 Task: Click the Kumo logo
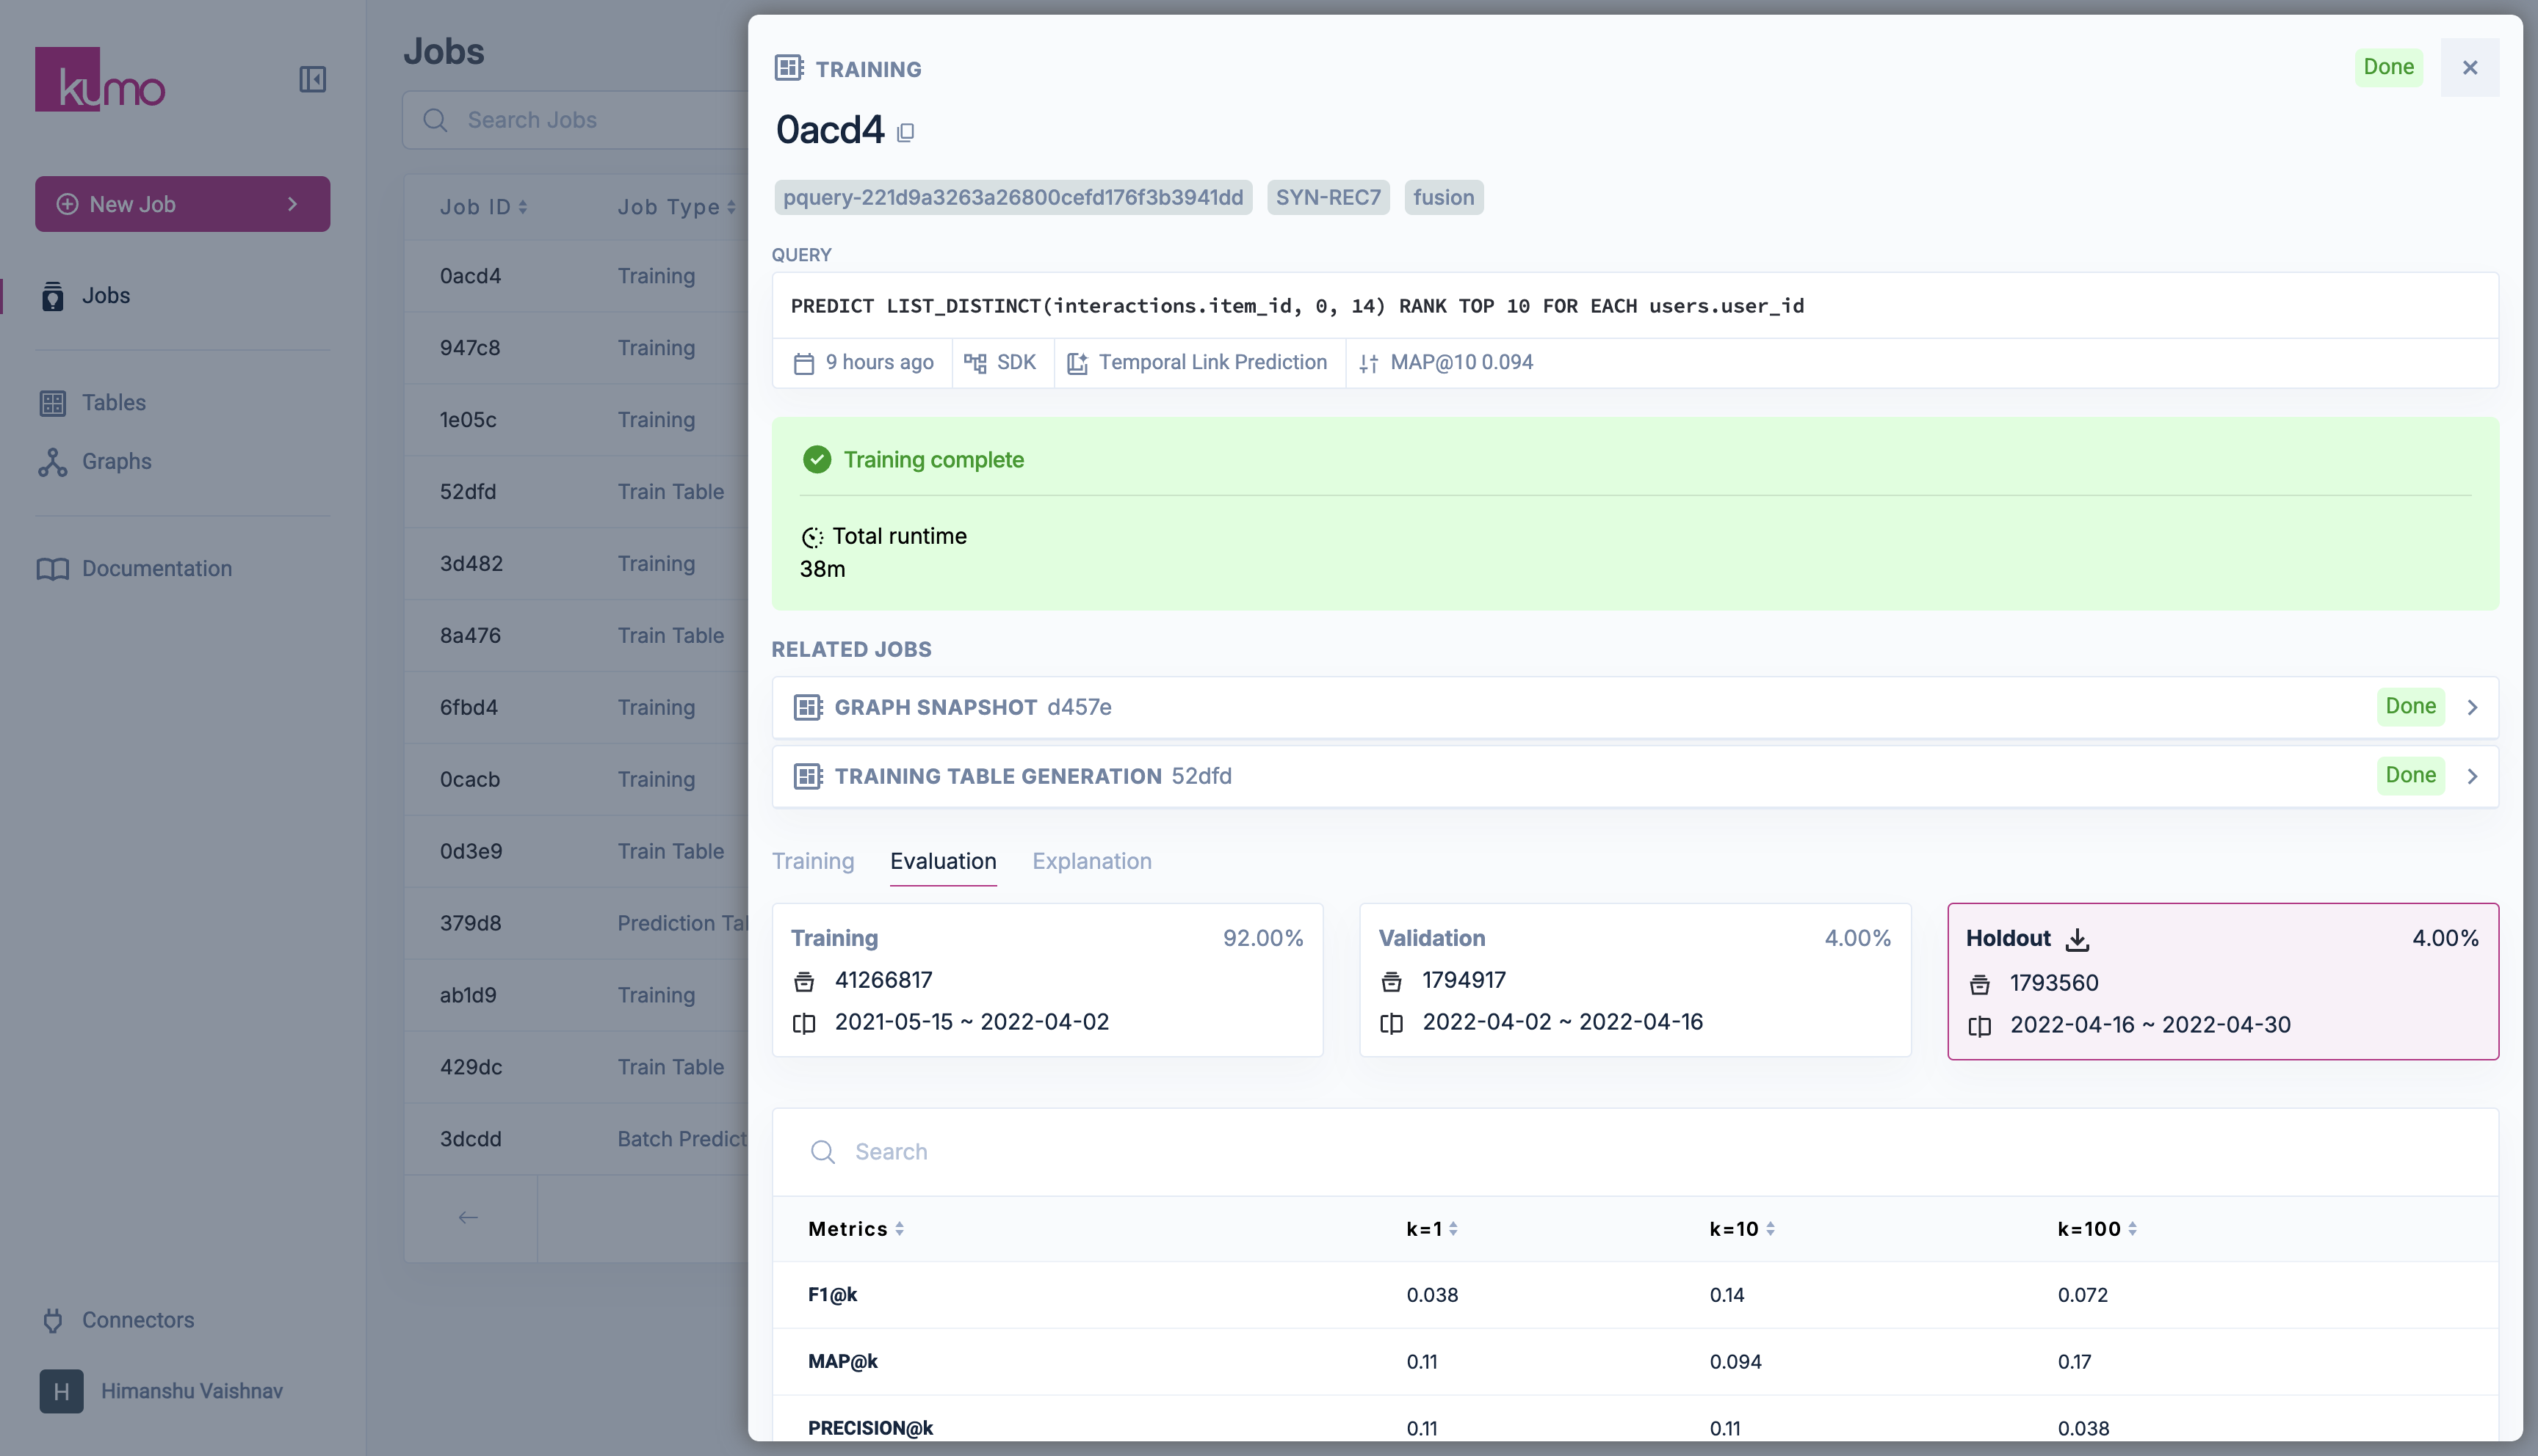(x=100, y=80)
